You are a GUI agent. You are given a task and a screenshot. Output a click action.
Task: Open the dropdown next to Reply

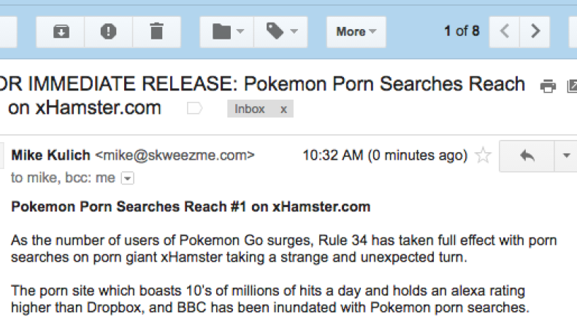click(x=565, y=155)
